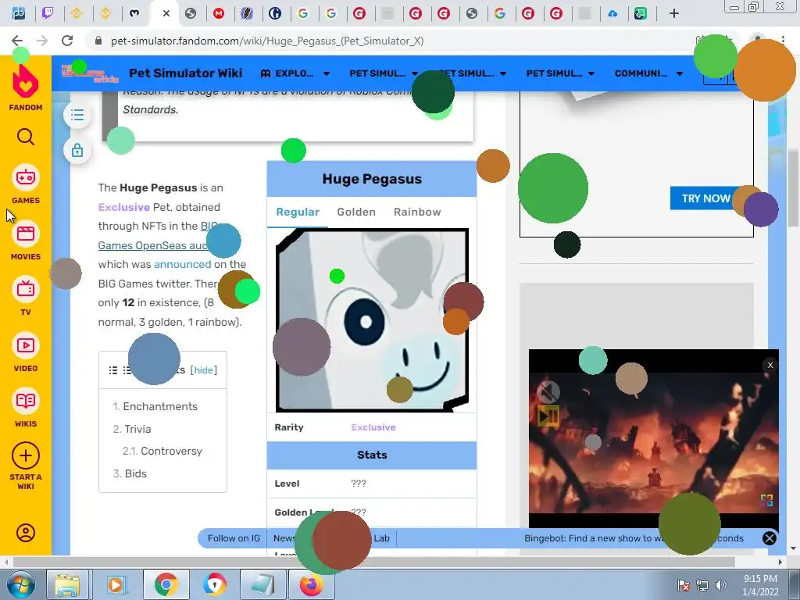The width and height of the screenshot is (800, 600).
Task: Open the media player taskbar icon
Action: click(116, 584)
